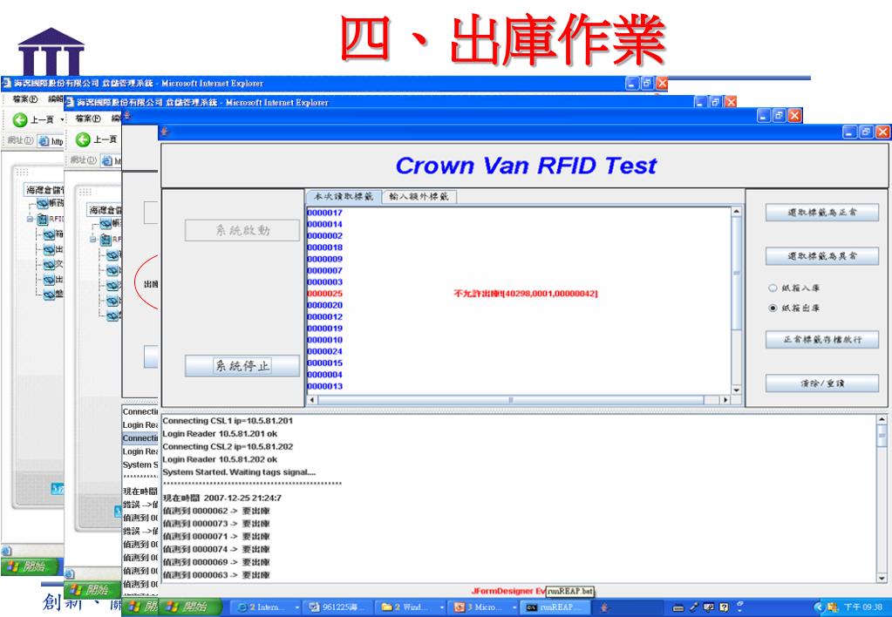
Task: Click the tag list horizontal scrollbar thumb
Action: tap(510, 400)
